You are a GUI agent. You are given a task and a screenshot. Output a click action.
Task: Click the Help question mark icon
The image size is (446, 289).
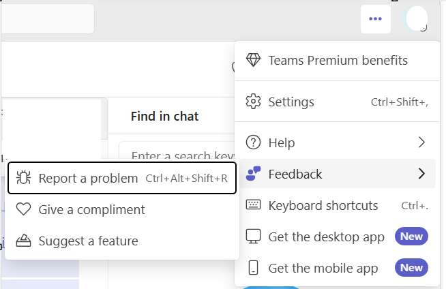click(253, 142)
